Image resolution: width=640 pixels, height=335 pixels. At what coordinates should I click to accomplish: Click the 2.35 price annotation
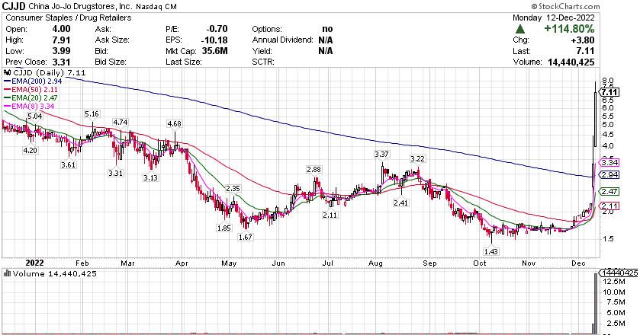(x=233, y=189)
